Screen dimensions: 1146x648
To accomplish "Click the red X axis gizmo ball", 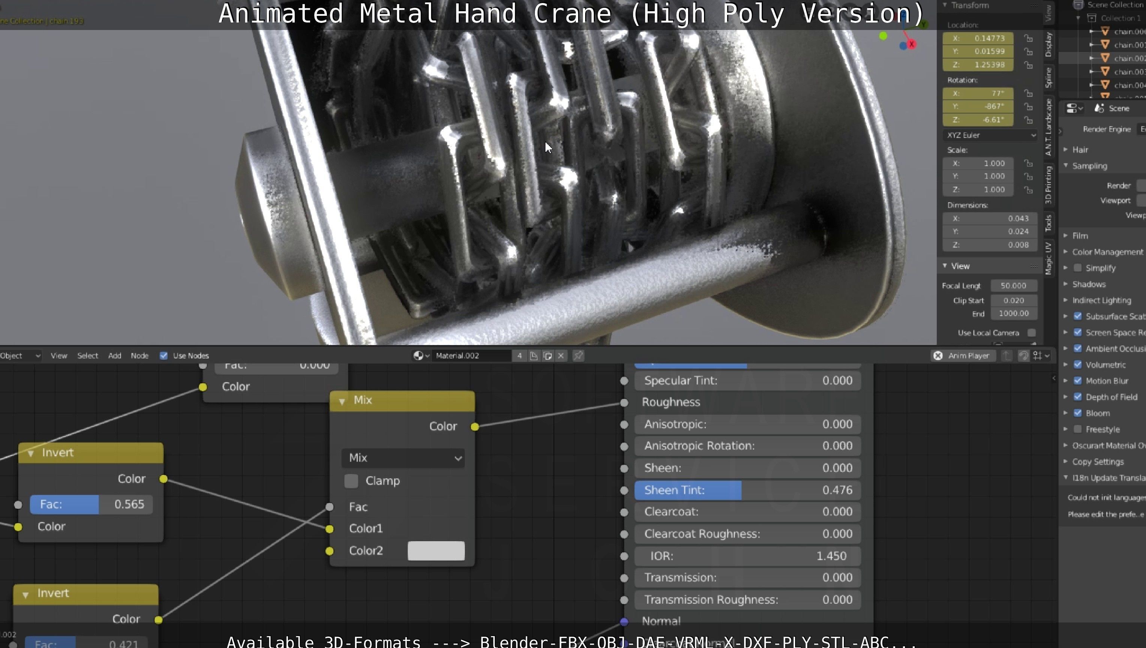I will click(x=912, y=44).
